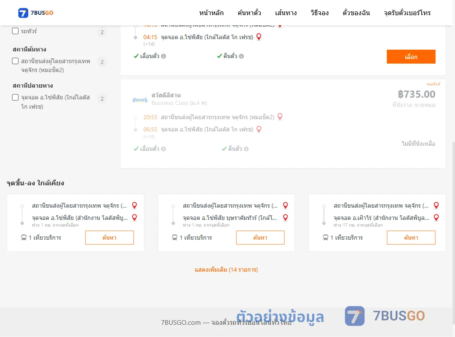Click ค้นหา in อ.เฝ้าไร่ card

[x=411, y=238]
